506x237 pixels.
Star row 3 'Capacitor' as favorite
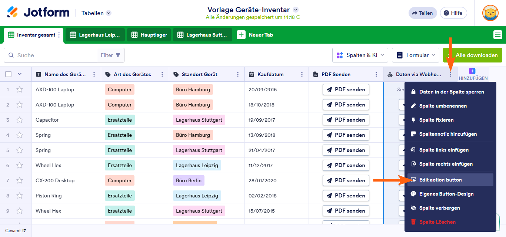(20, 120)
